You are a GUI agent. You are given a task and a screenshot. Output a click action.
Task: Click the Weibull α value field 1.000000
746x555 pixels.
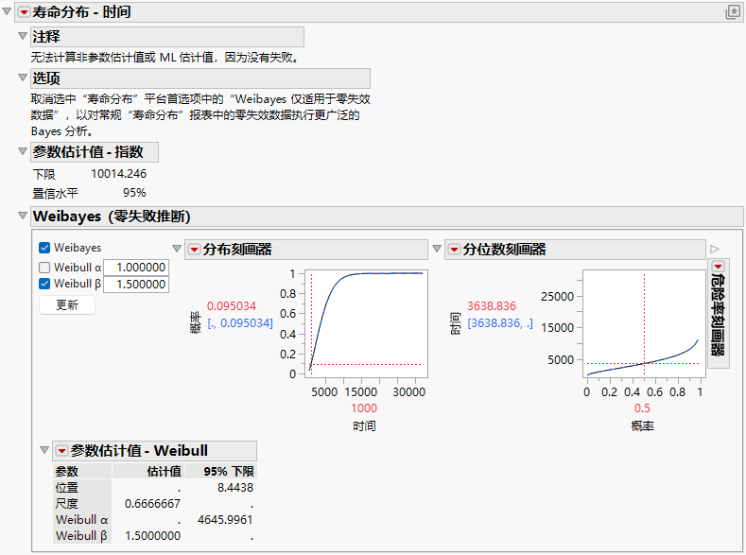coord(136,268)
